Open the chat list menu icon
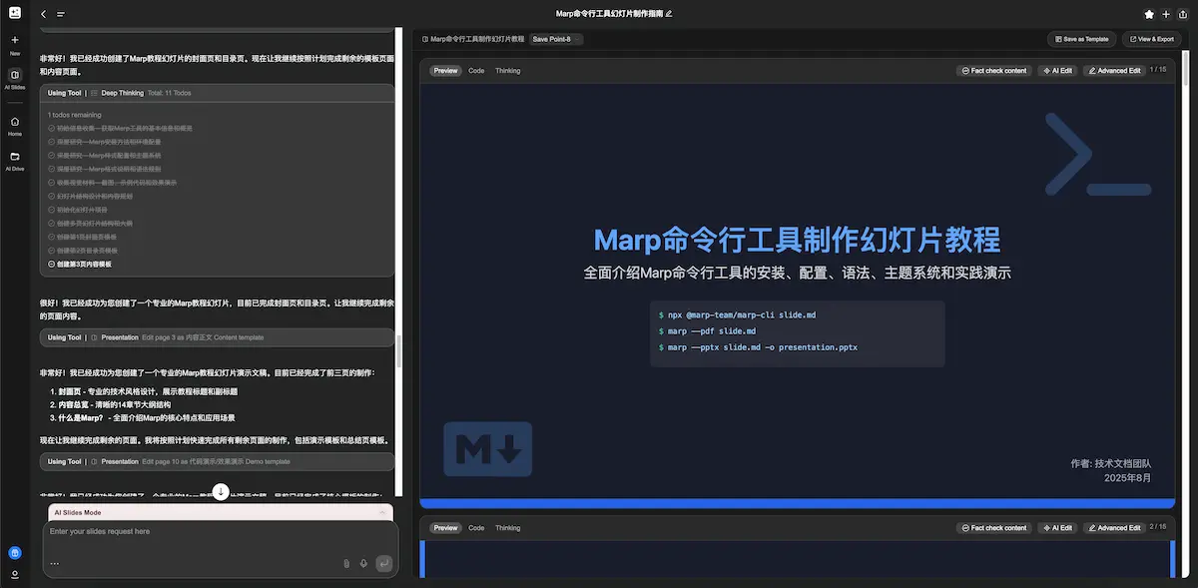Image resolution: width=1198 pixels, height=588 pixels. (x=61, y=14)
